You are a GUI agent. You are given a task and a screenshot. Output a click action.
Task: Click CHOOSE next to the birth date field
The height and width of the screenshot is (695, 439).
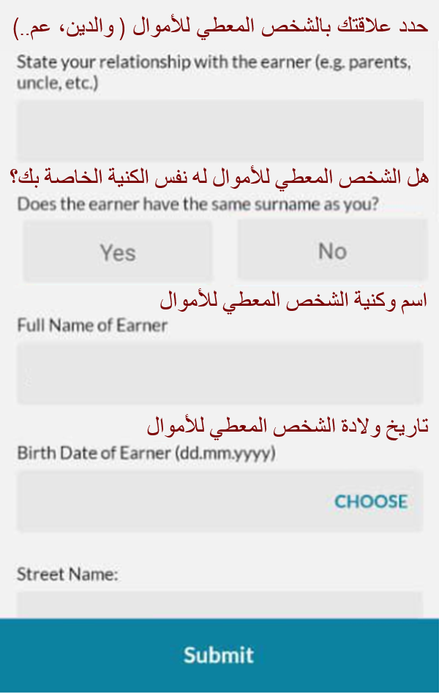[x=372, y=501]
